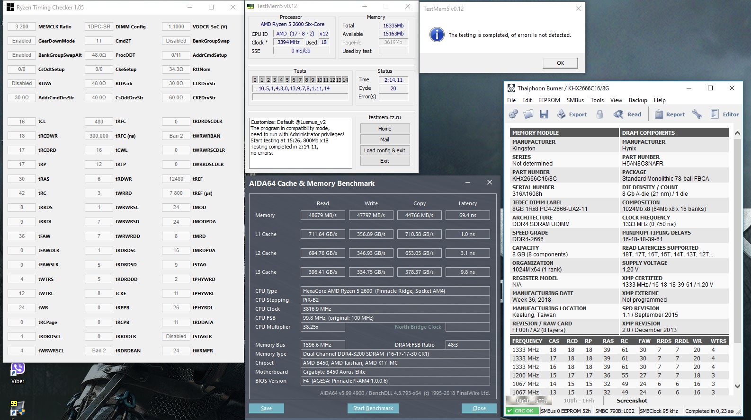This screenshot has height=420, width=751.
Task: Click the padlock icon in Thaiphoon toolbar
Action: coord(599,114)
